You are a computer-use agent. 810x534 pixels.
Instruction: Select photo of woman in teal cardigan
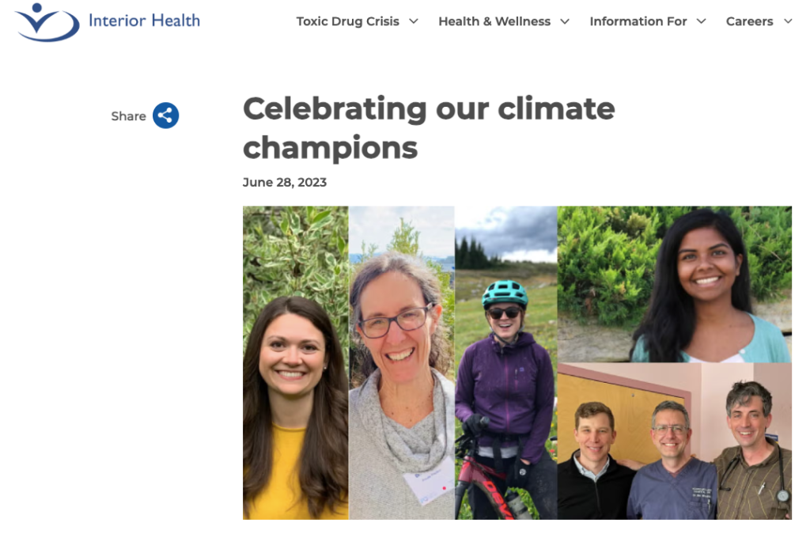675,284
